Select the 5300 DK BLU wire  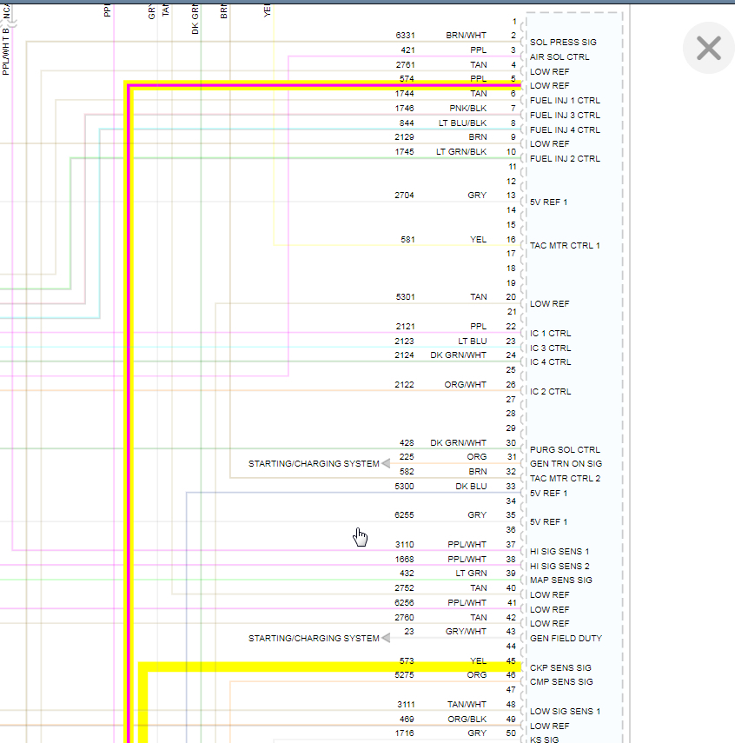[x=354, y=493]
